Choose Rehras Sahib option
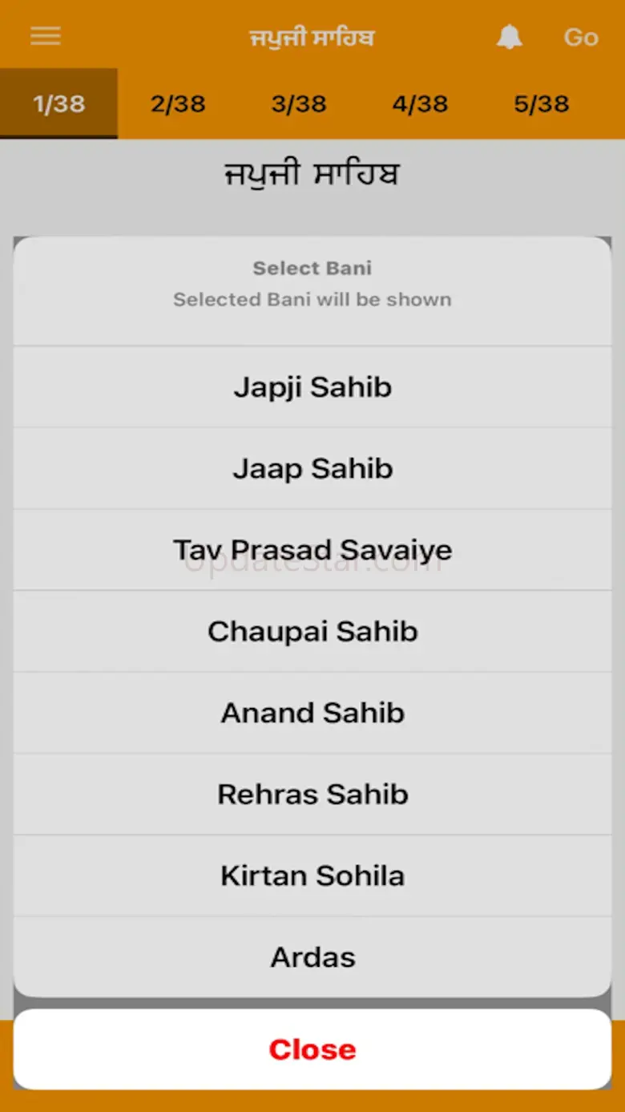The height and width of the screenshot is (1112, 625). (x=312, y=795)
